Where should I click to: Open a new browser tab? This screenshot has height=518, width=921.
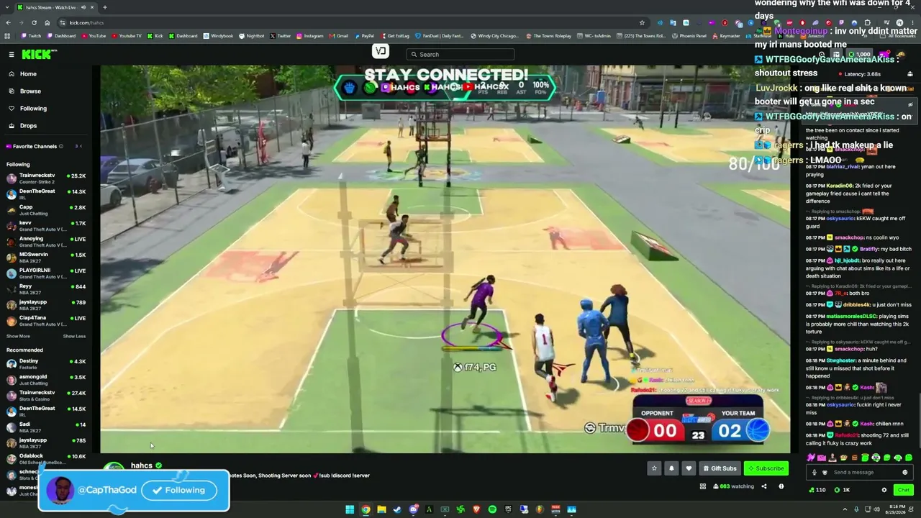104,7
